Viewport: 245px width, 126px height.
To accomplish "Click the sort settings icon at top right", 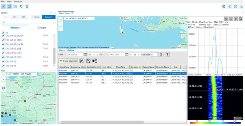I will (x=230, y=7).
